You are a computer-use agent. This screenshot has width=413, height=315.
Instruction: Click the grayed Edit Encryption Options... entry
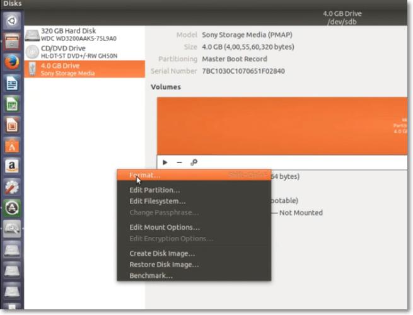194,238
